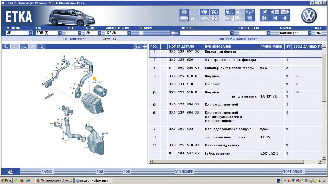Reset illustration zoom to 100%

pos(33,47)
